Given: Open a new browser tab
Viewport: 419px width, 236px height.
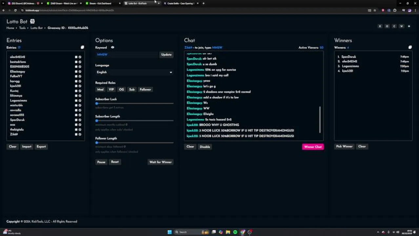Looking at the screenshot, I should point(203,3).
